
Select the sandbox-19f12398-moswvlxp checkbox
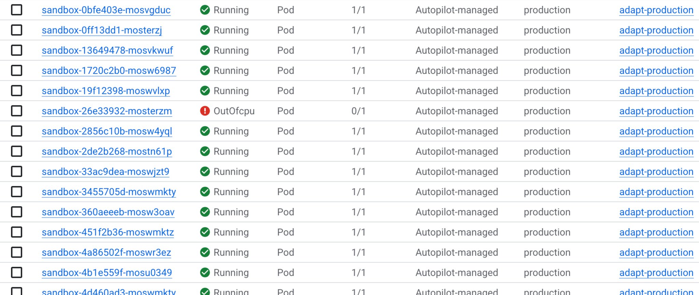click(16, 91)
